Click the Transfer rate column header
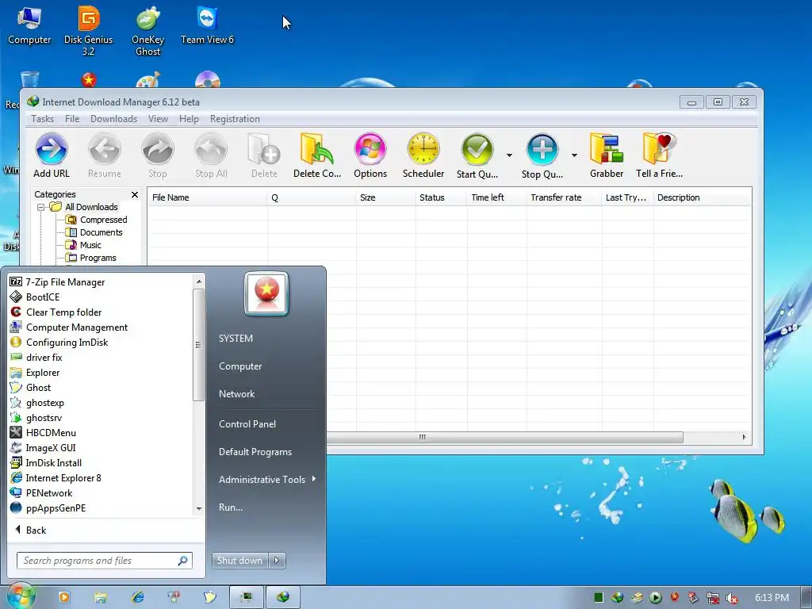812x609 pixels. [x=564, y=197]
